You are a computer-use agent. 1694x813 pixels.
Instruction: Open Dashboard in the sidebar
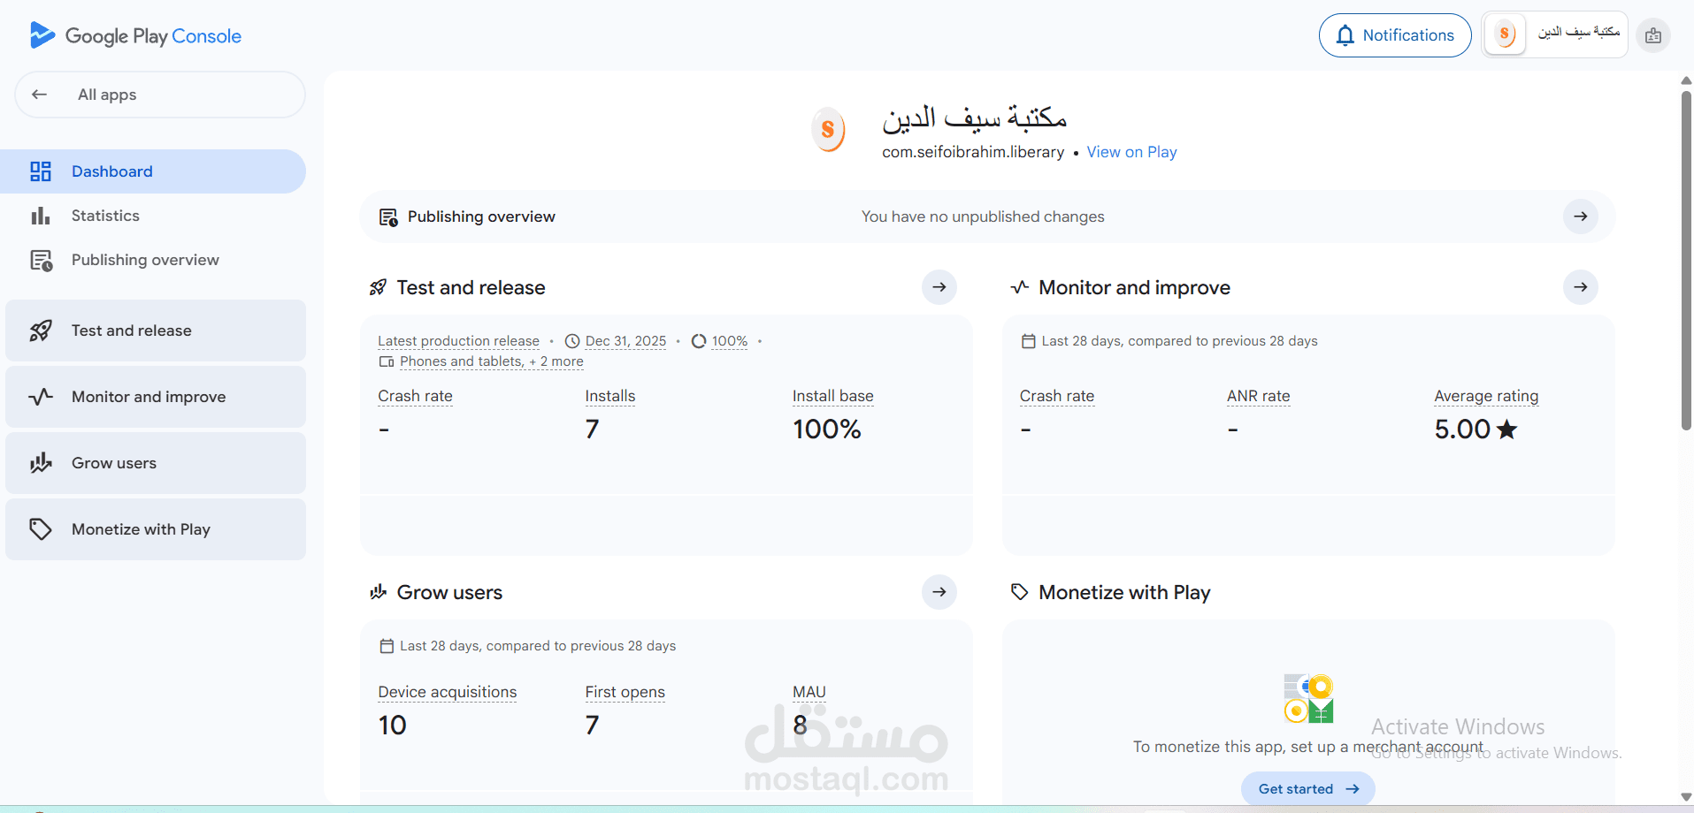(153, 171)
